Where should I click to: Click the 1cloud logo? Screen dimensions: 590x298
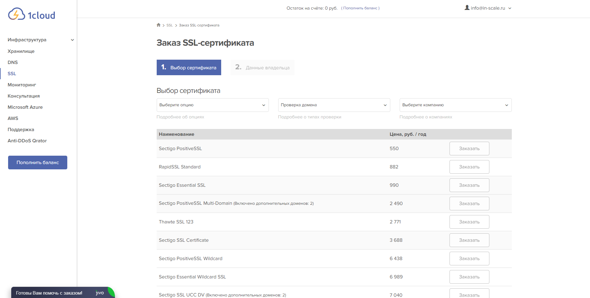pyautogui.click(x=31, y=14)
